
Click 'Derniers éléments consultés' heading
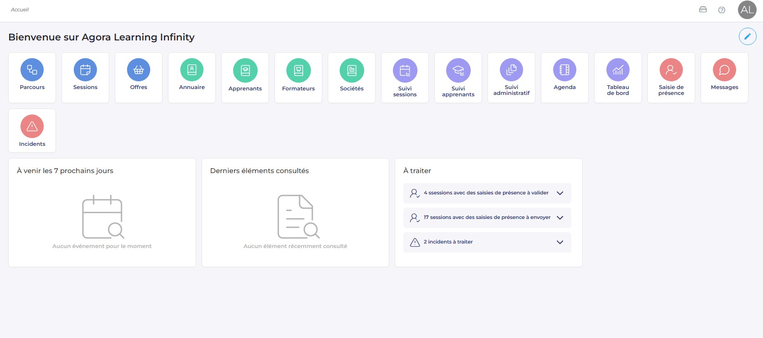tap(259, 171)
